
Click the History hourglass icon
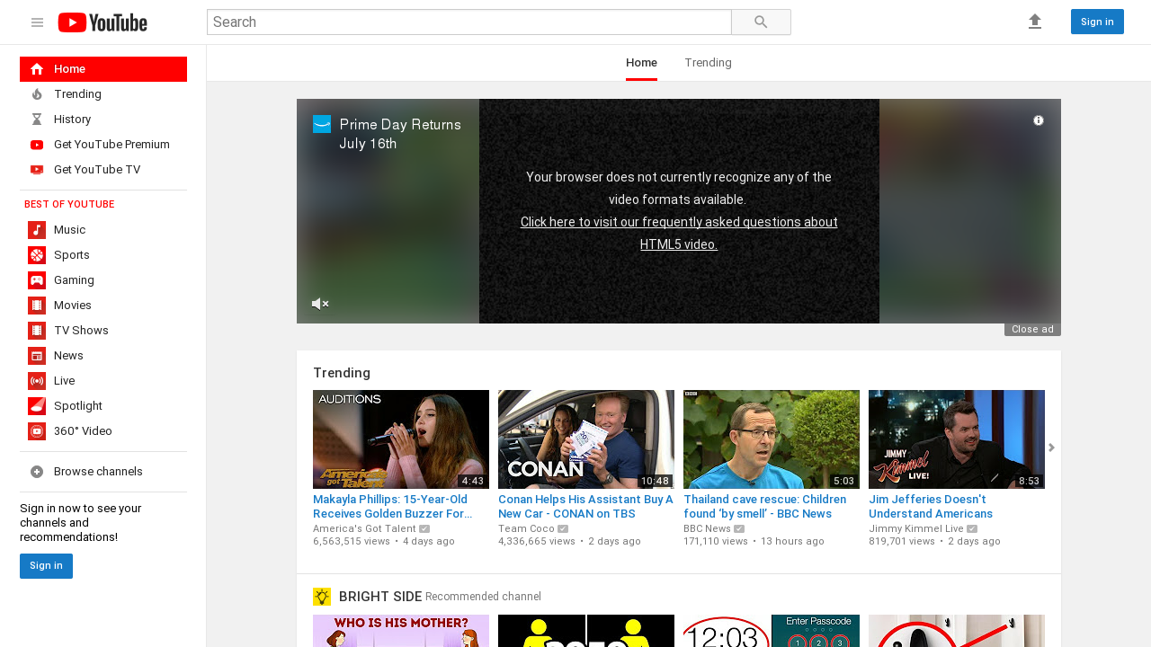click(37, 120)
